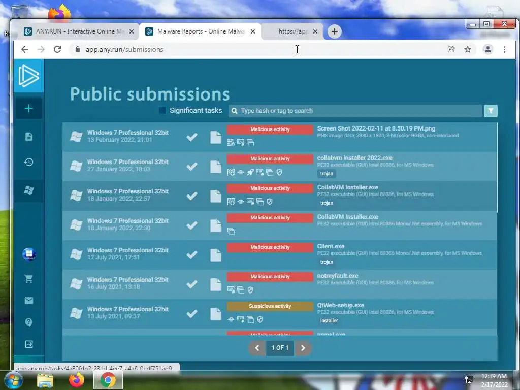
Task: Enable the Significant tasks checkbox
Action: 162,110
